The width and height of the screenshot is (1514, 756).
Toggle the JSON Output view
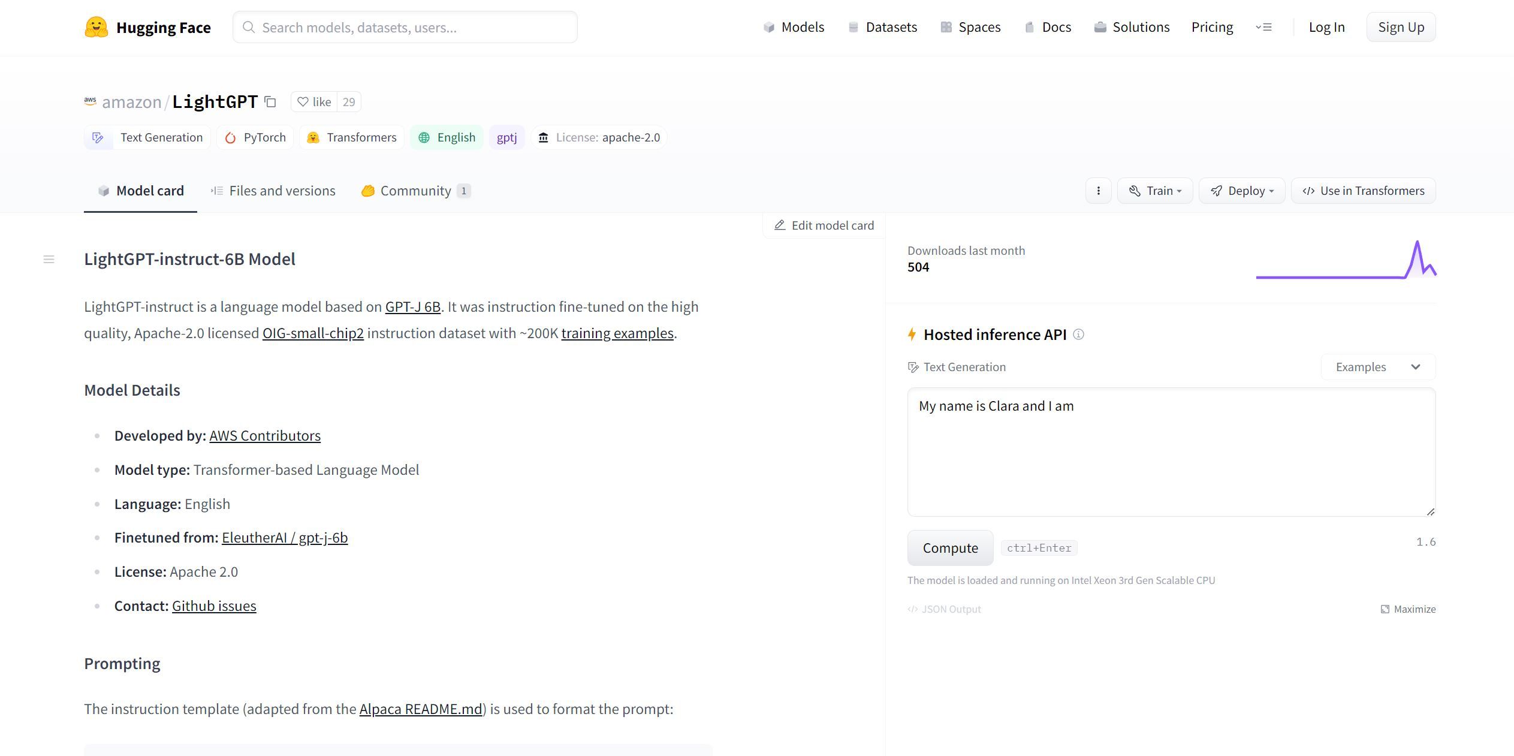point(945,609)
